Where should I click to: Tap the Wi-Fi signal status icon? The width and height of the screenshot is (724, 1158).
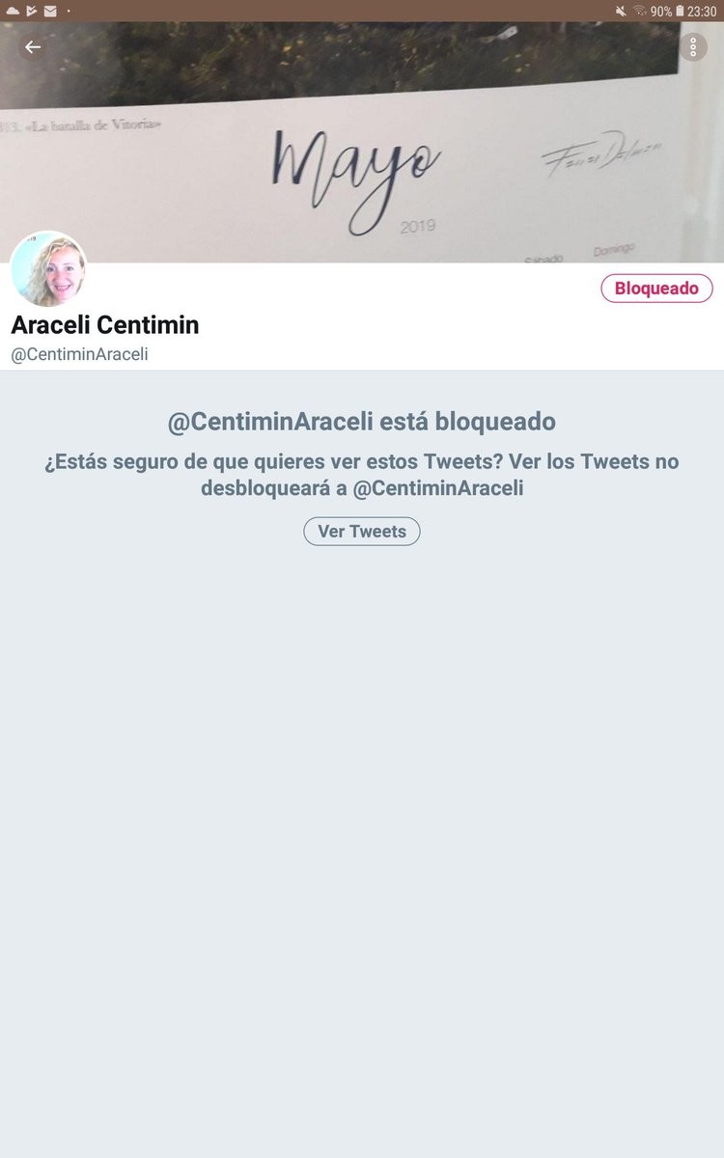click(x=640, y=12)
